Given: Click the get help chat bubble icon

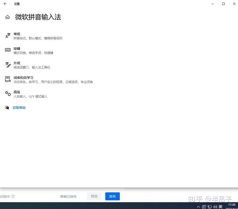Looking at the screenshot, I should 7,107.
